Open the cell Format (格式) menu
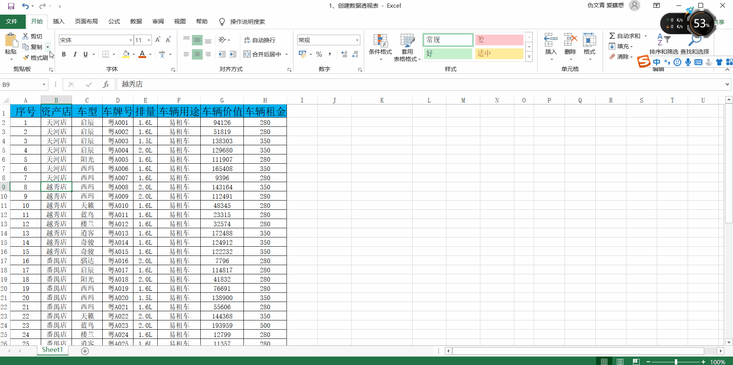733x365 pixels. coord(589,47)
